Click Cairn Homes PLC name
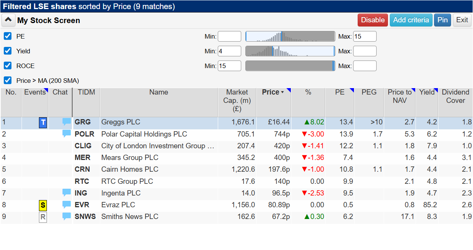Image resolution: width=473 pixels, height=250 pixels. (x=130, y=169)
